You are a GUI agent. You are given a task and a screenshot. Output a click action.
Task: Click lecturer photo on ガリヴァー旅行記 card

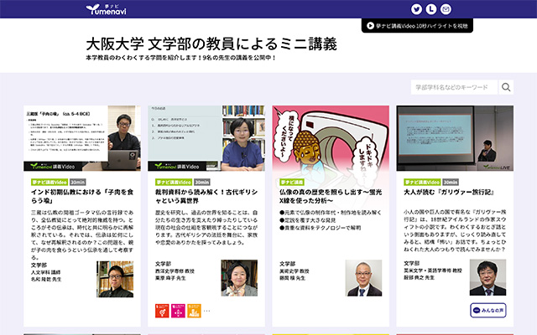coord(487,277)
